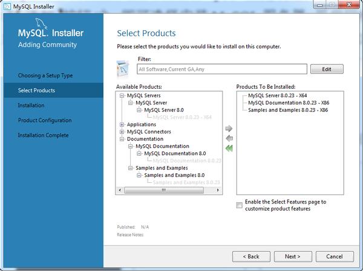Image resolution: width=363 pixels, height=271 pixels.
Task: Click the remove all double-arrow icon
Action: pyautogui.click(x=229, y=148)
